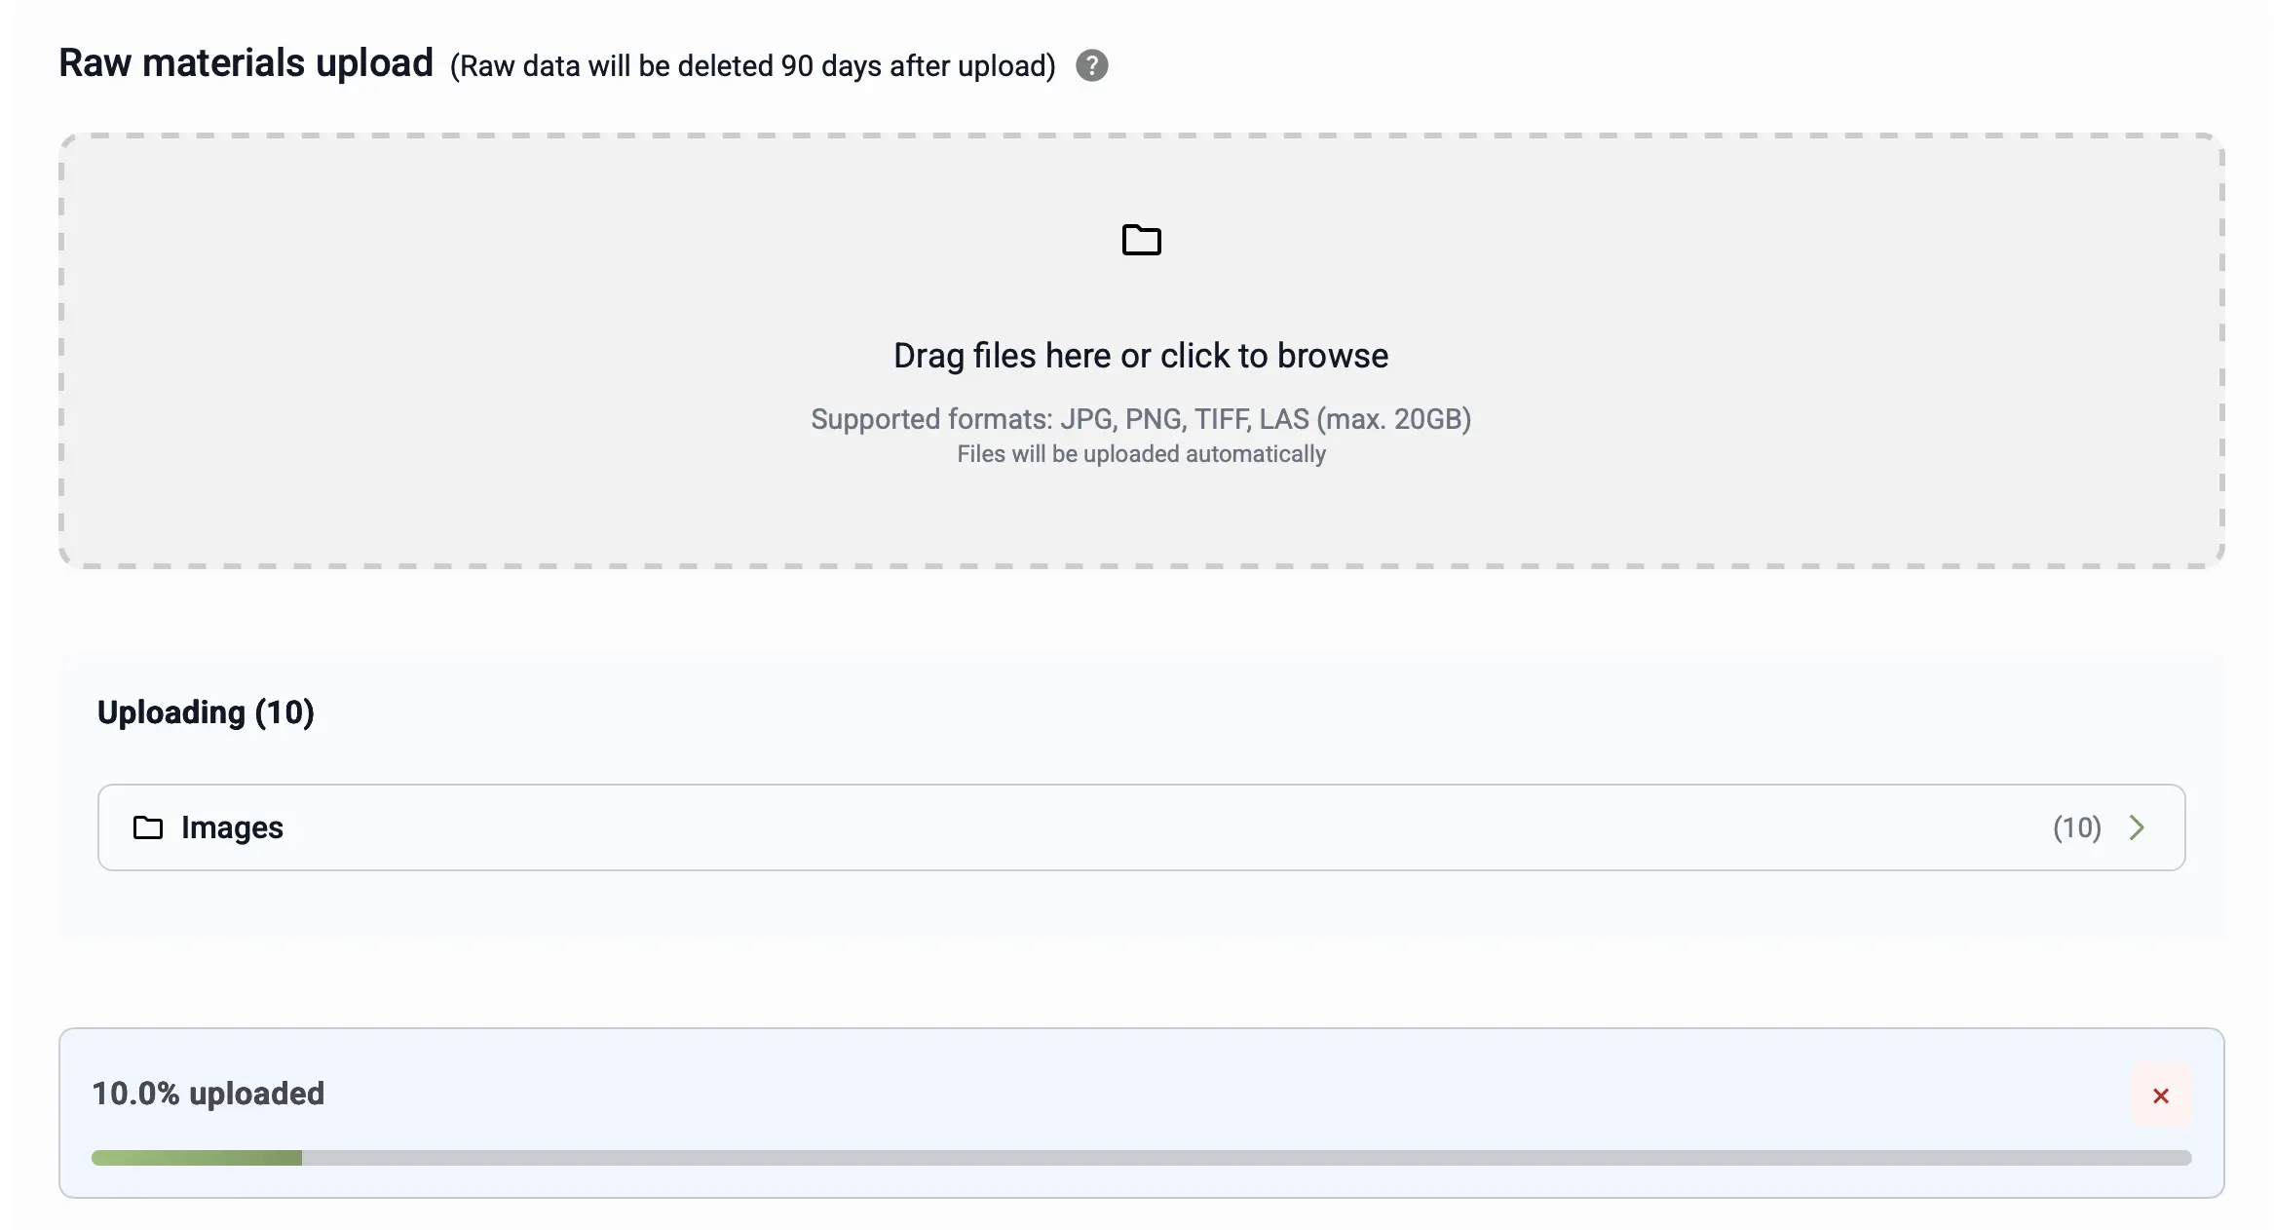Screen dimensions: 2274x1230
Task: Click the folder icon beside Images
Action: (148, 827)
